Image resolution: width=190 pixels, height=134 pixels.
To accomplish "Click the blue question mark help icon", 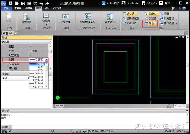I will 184,8.
